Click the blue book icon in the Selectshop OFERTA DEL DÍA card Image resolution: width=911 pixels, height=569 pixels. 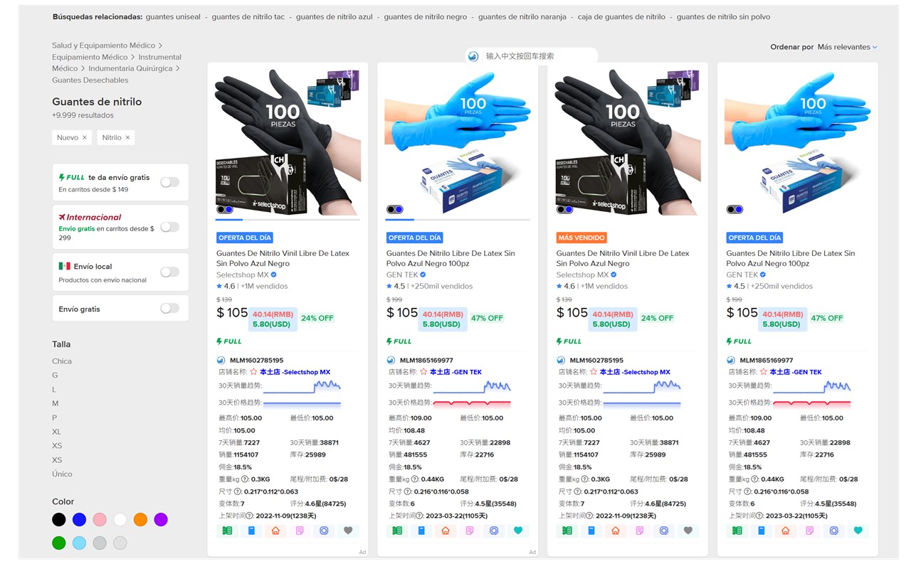(x=251, y=531)
